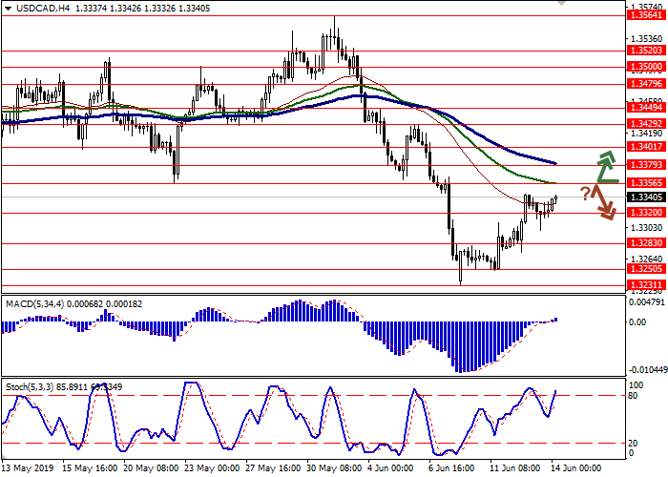Click the 1.33565 red price level label
668x477 pixels.
[644, 183]
